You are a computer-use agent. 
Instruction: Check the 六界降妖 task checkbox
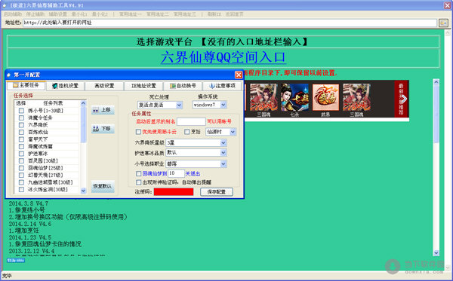tap(21, 125)
